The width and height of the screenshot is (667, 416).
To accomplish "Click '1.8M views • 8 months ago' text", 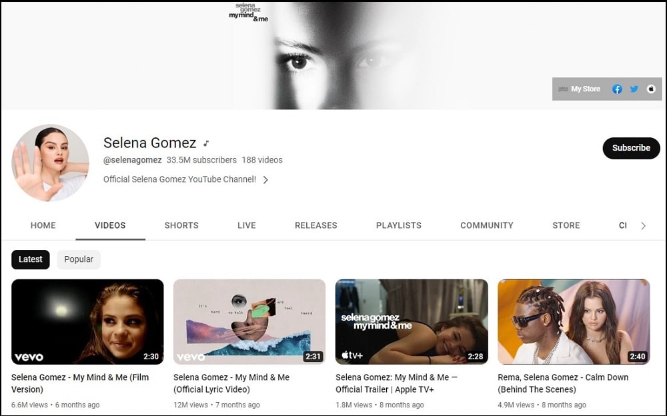I will coord(380,405).
